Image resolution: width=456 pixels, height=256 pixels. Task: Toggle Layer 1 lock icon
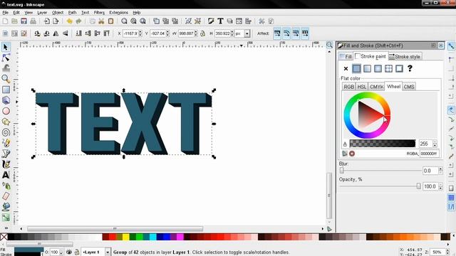(x=77, y=252)
